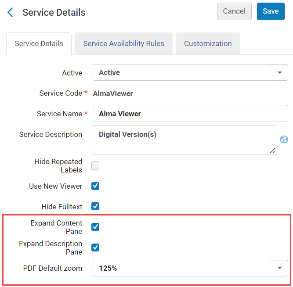Click the Service Code label
The height and width of the screenshot is (287, 293).
61,93
